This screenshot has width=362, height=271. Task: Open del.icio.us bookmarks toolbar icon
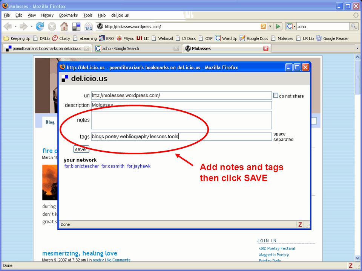pos(77,26)
